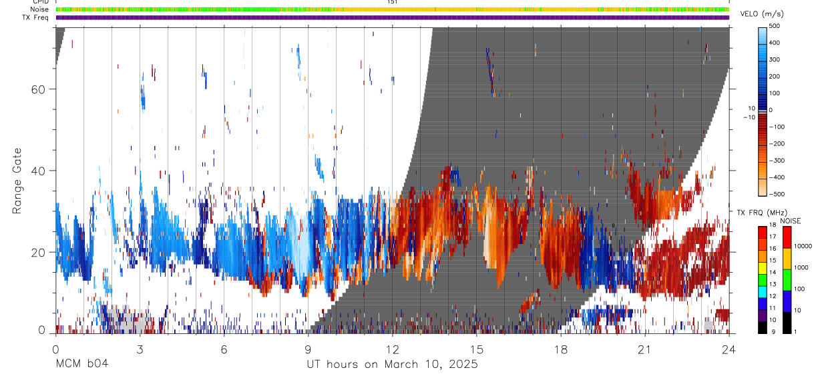Click the 'Range Gate' vertical axis title
Screen dimensions: 820x378
click(x=17, y=181)
